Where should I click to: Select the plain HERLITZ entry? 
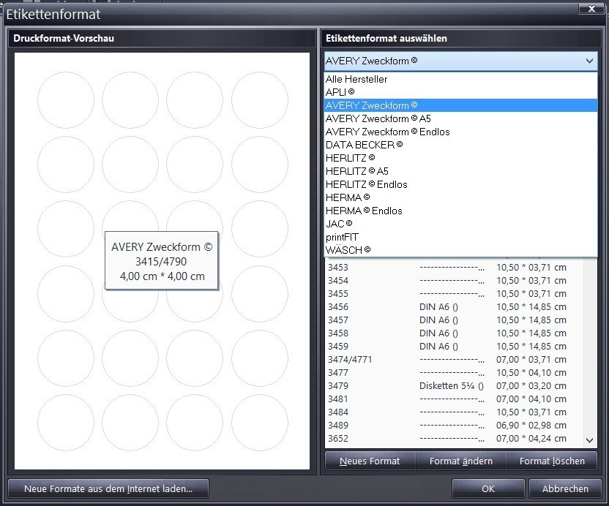pos(460,159)
